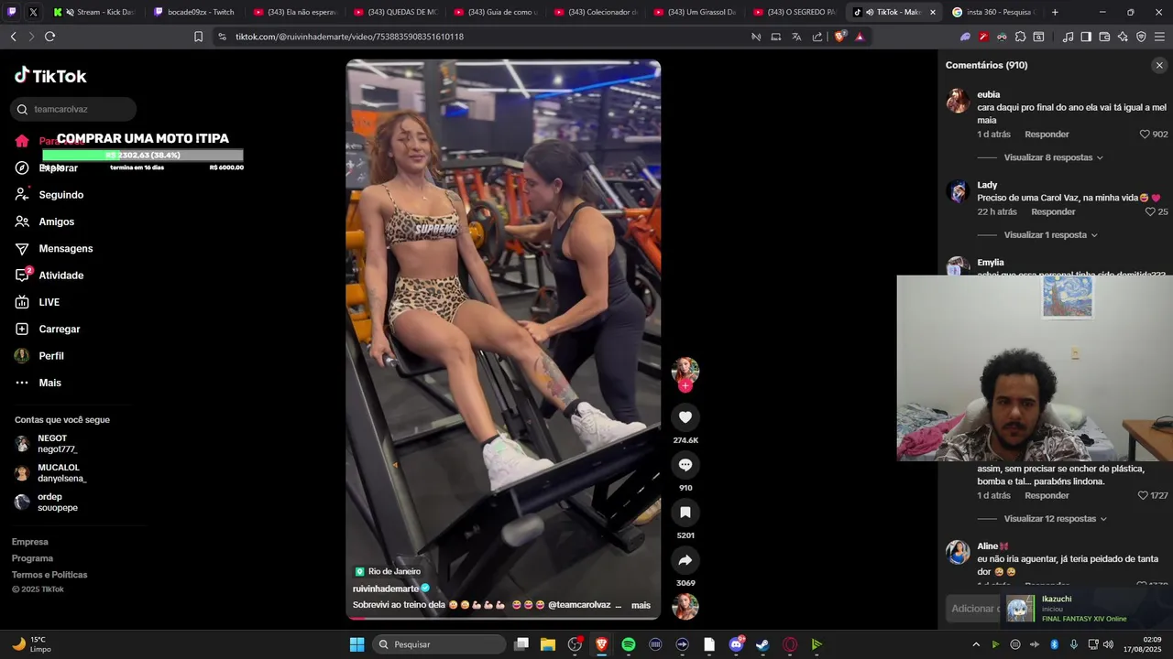Follow creator via the red plus badge

(685, 385)
